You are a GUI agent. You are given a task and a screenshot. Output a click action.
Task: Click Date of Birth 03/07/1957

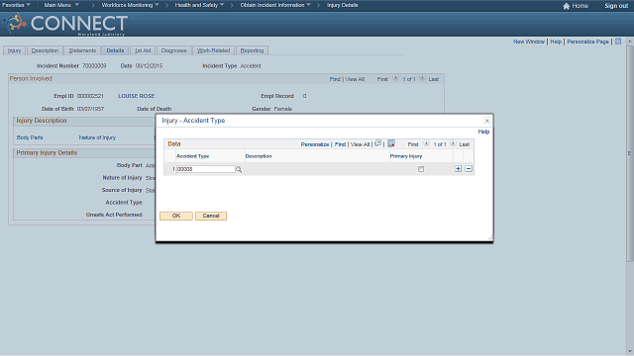tap(90, 109)
